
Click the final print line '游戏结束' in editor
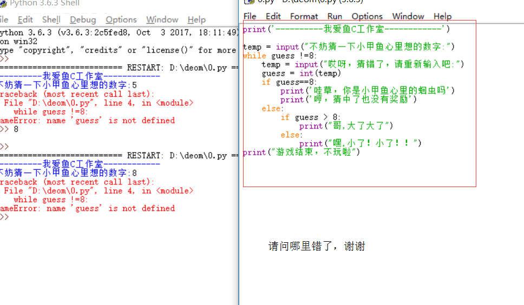tap(301, 152)
